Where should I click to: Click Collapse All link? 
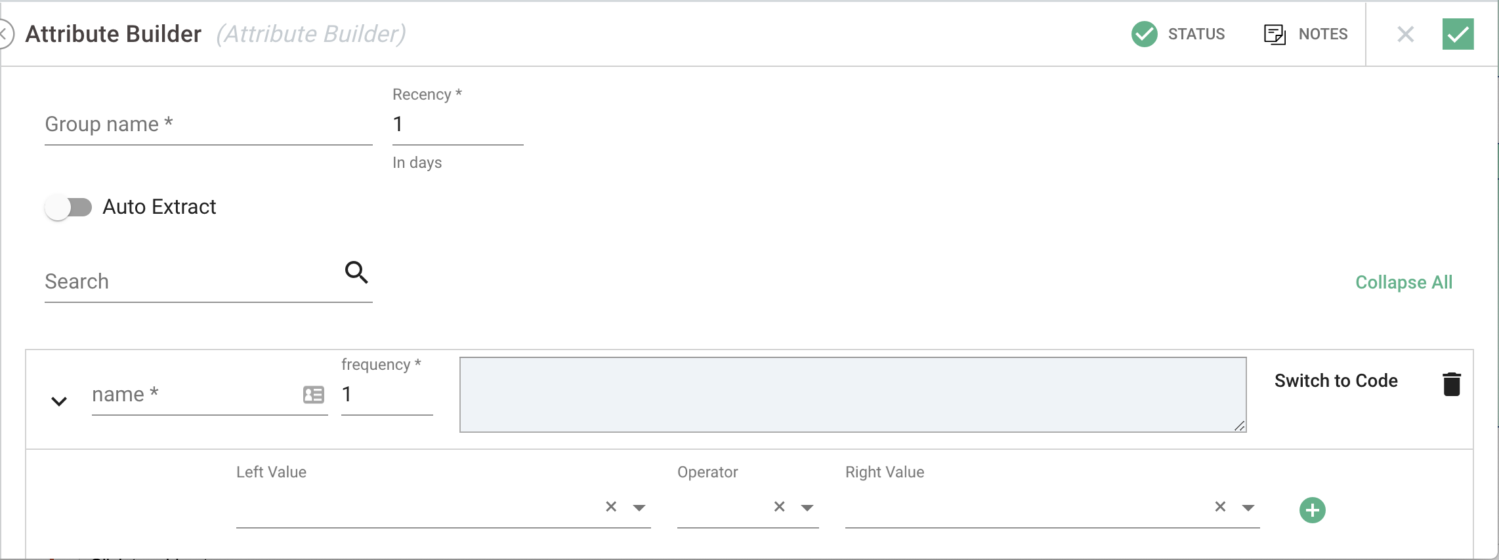pos(1404,282)
